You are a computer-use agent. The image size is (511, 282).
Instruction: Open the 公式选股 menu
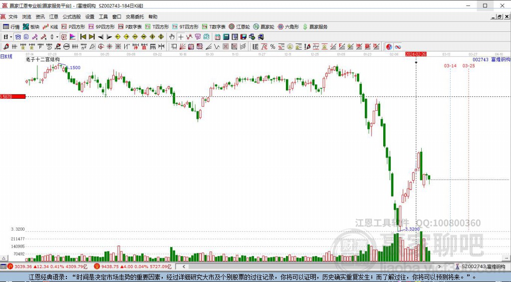pos(72,16)
